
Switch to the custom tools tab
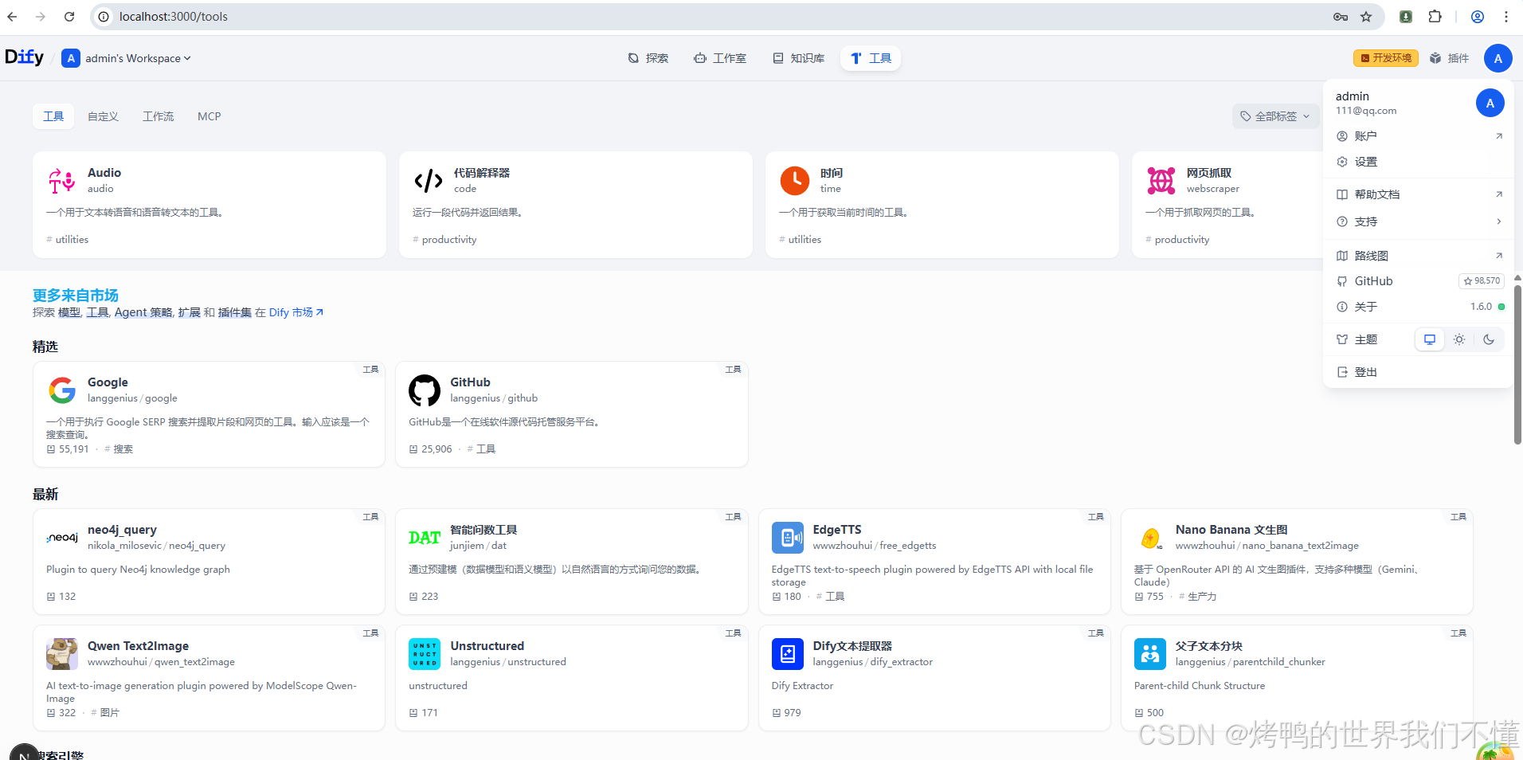tap(103, 116)
